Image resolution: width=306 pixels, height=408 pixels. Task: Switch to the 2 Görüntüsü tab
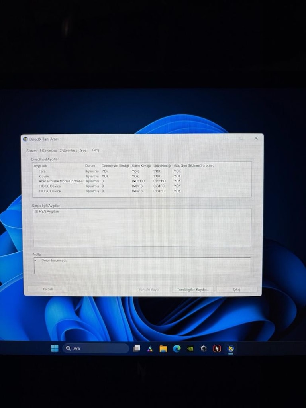69,151
